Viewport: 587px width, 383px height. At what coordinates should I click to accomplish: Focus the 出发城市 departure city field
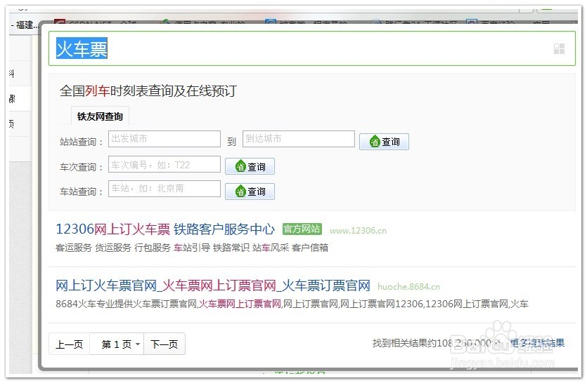coord(165,139)
